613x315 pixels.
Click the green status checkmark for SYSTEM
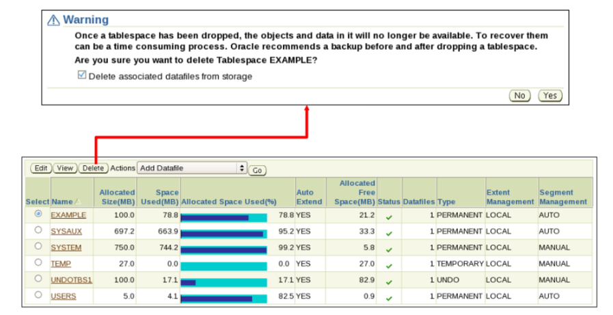pyautogui.click(x=389, y=249)
